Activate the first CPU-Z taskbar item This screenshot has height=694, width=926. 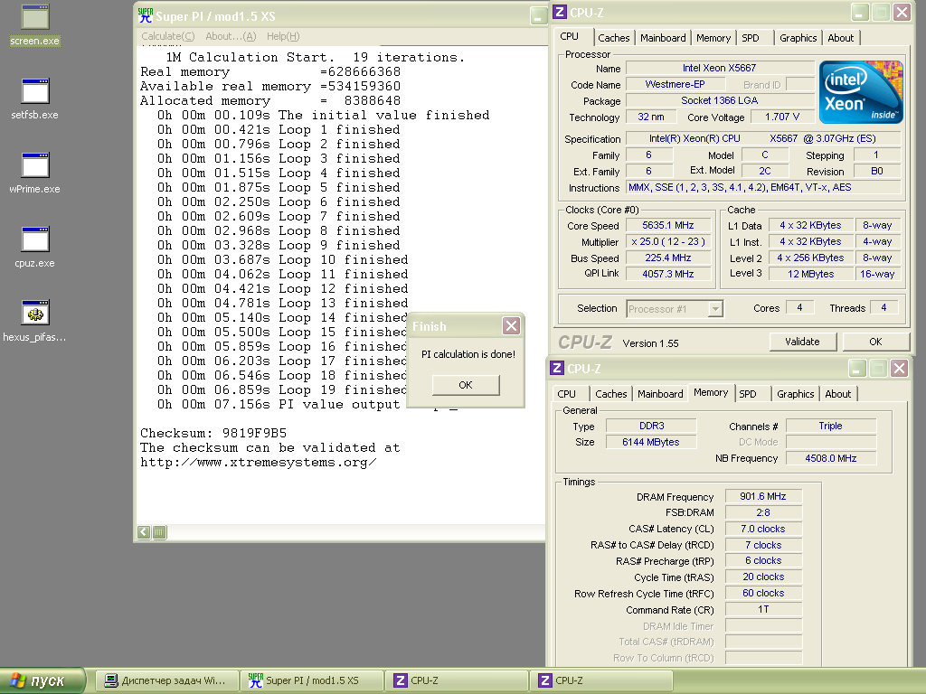point(457,680)
